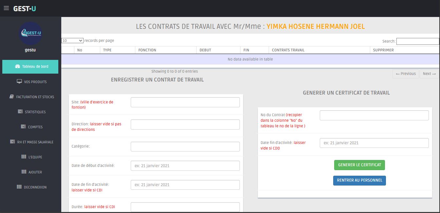The width and height of the screenshot is (440, 213).
Task: Click the FACTURATION ET STOCKS book icon
Action: point(11,97)
